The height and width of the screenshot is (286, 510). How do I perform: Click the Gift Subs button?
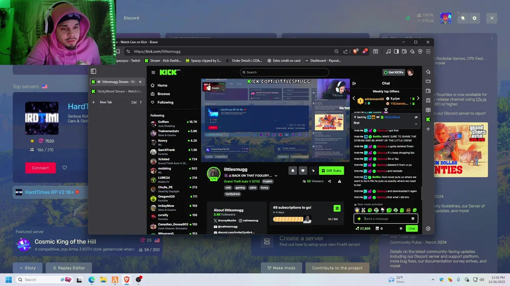point(331,170)
